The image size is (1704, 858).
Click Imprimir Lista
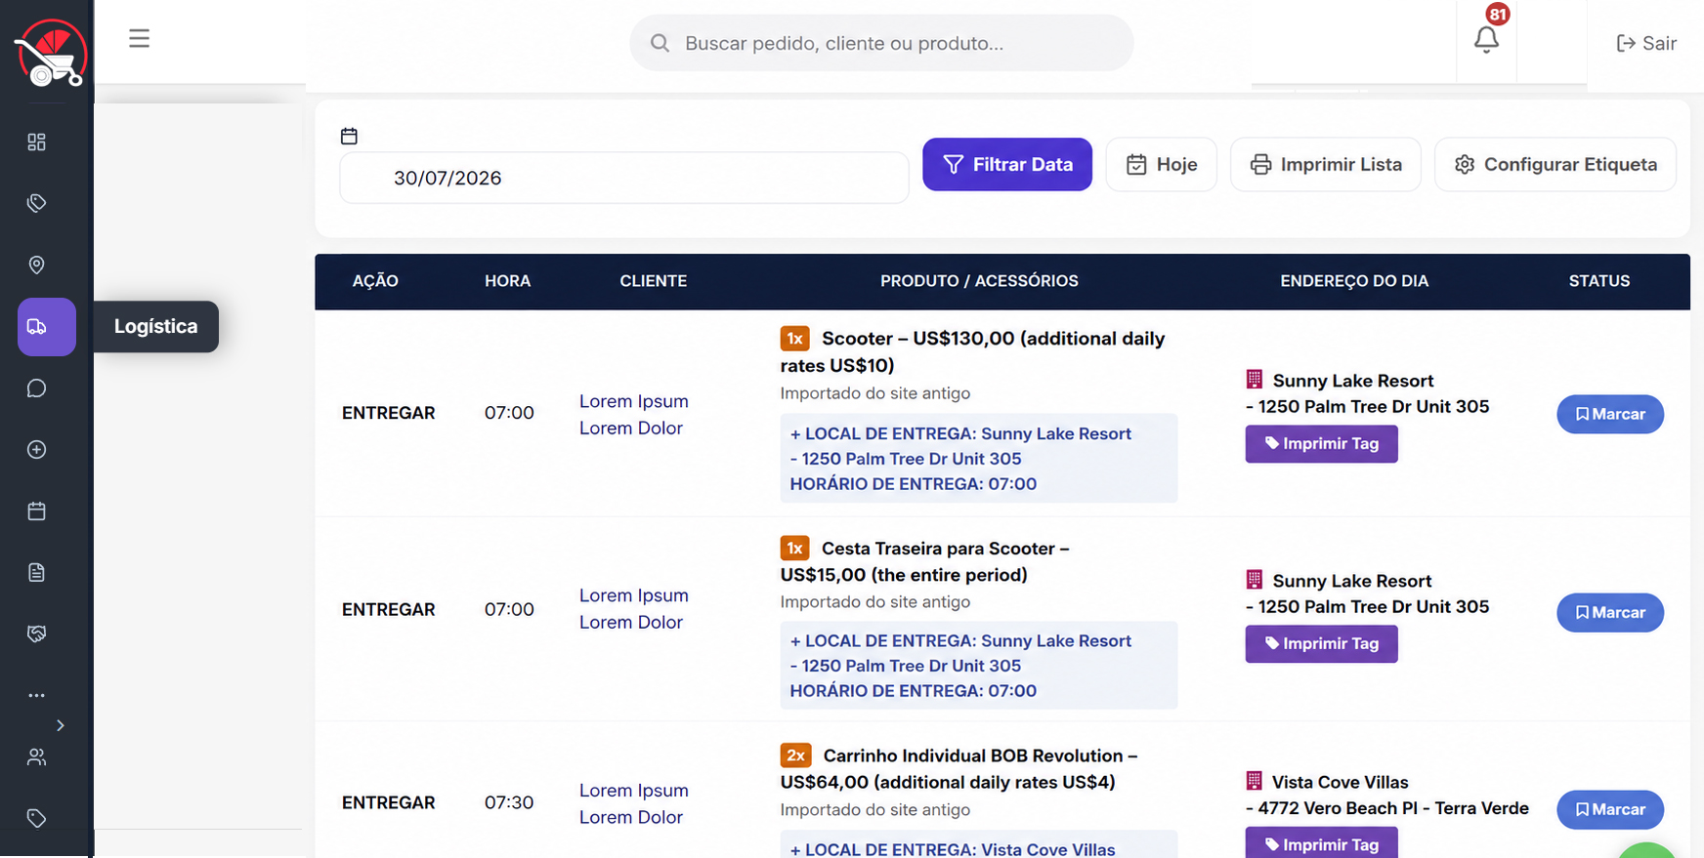click(1326, 164)
